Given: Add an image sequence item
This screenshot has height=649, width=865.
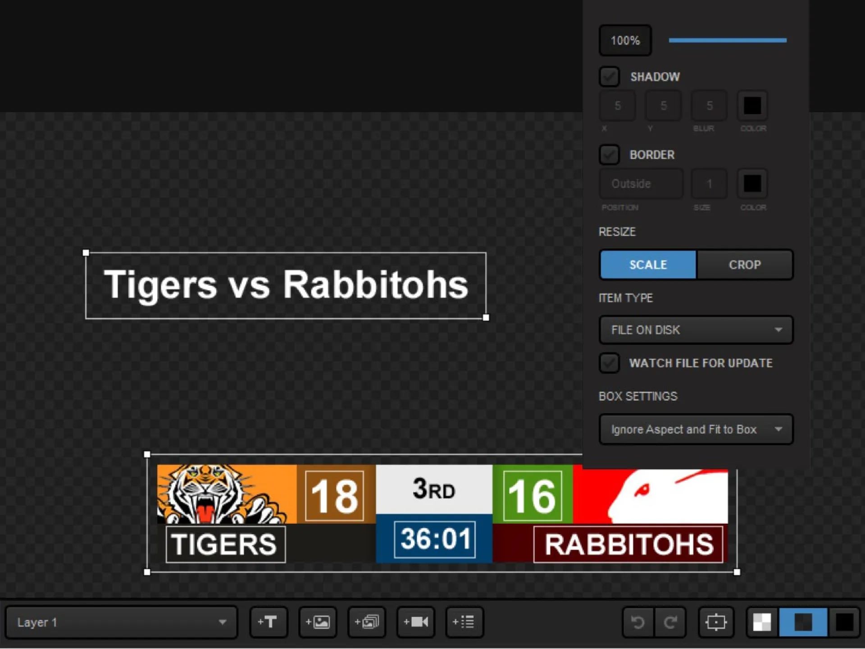Looking at the screenshot, I should [367, 622].
